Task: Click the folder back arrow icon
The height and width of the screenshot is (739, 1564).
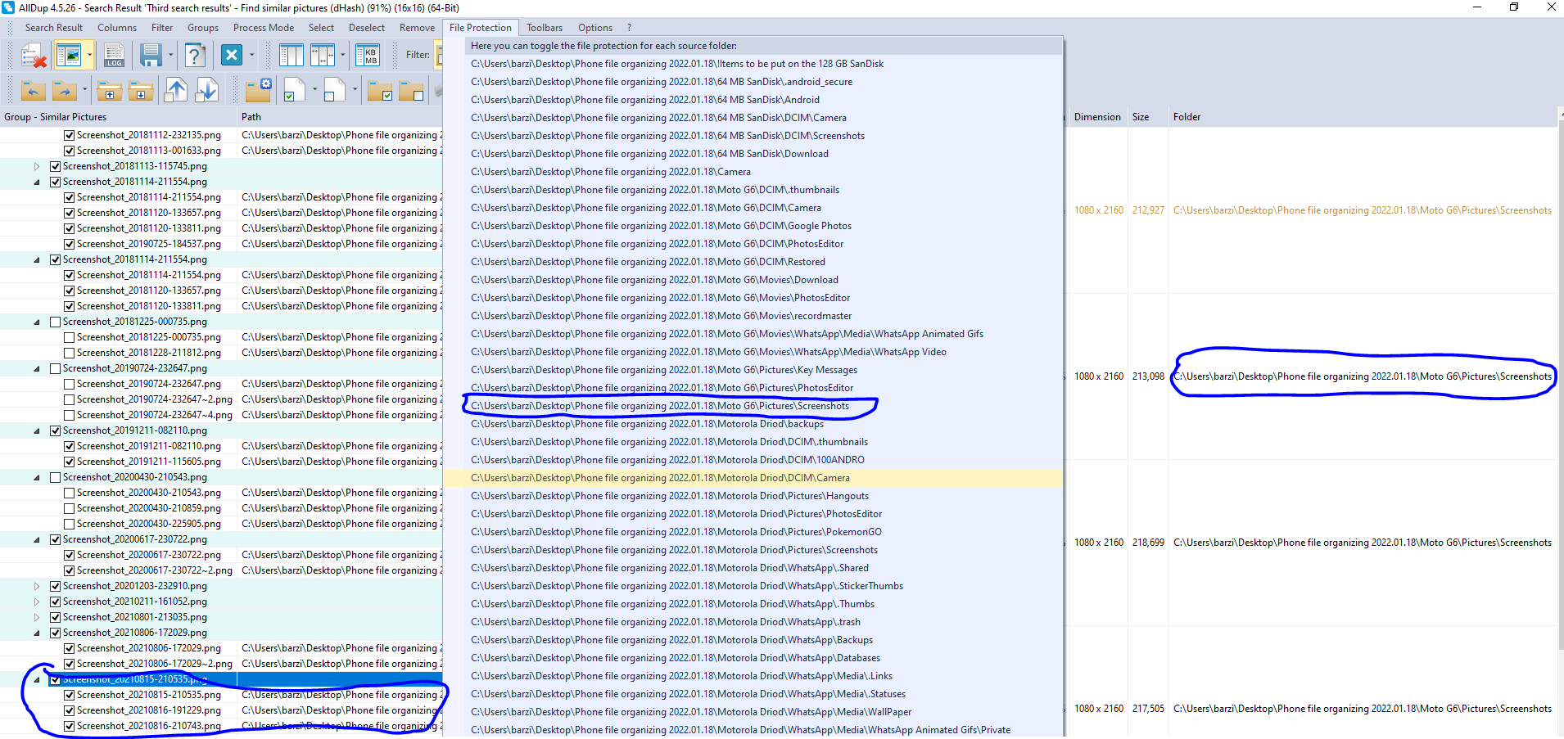Action: coord(33,90)
